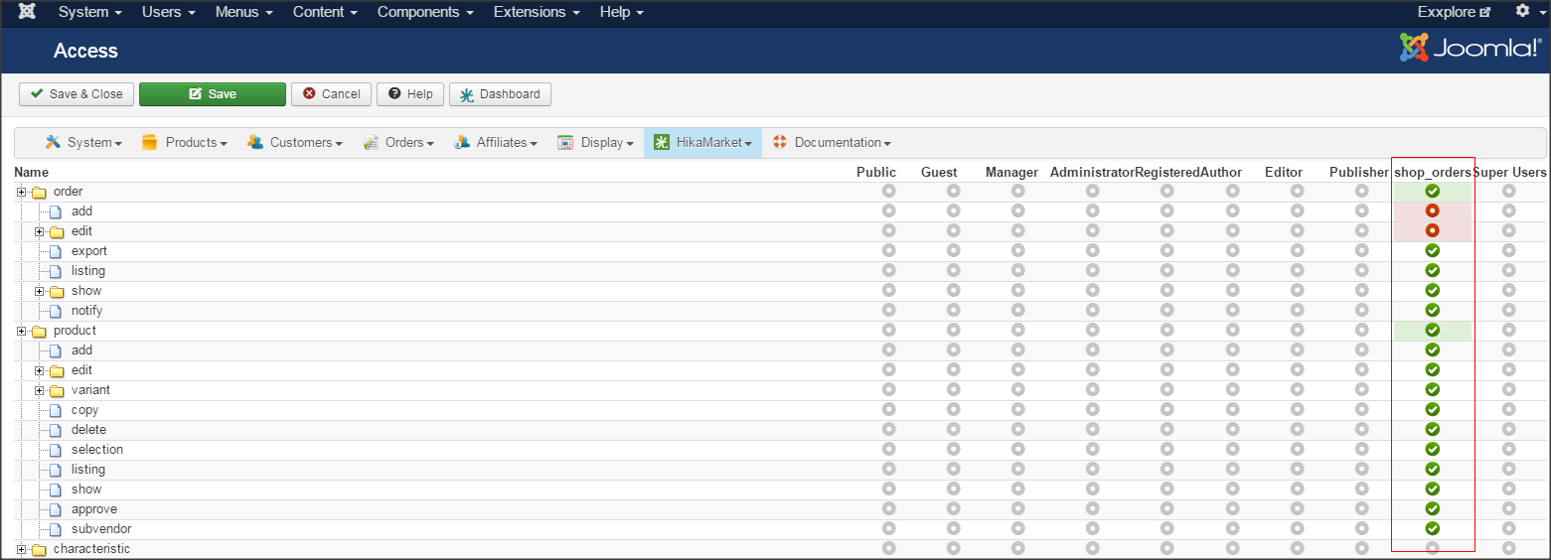Open the HikaMarket dropdown menu
Screen dimensions: 1551x560
click(x=702, y=142)
